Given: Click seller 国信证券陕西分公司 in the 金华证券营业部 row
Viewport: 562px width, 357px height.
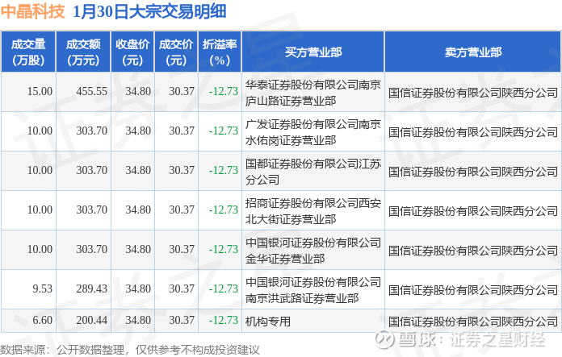Looking at the screenshot, I should 472,250.
